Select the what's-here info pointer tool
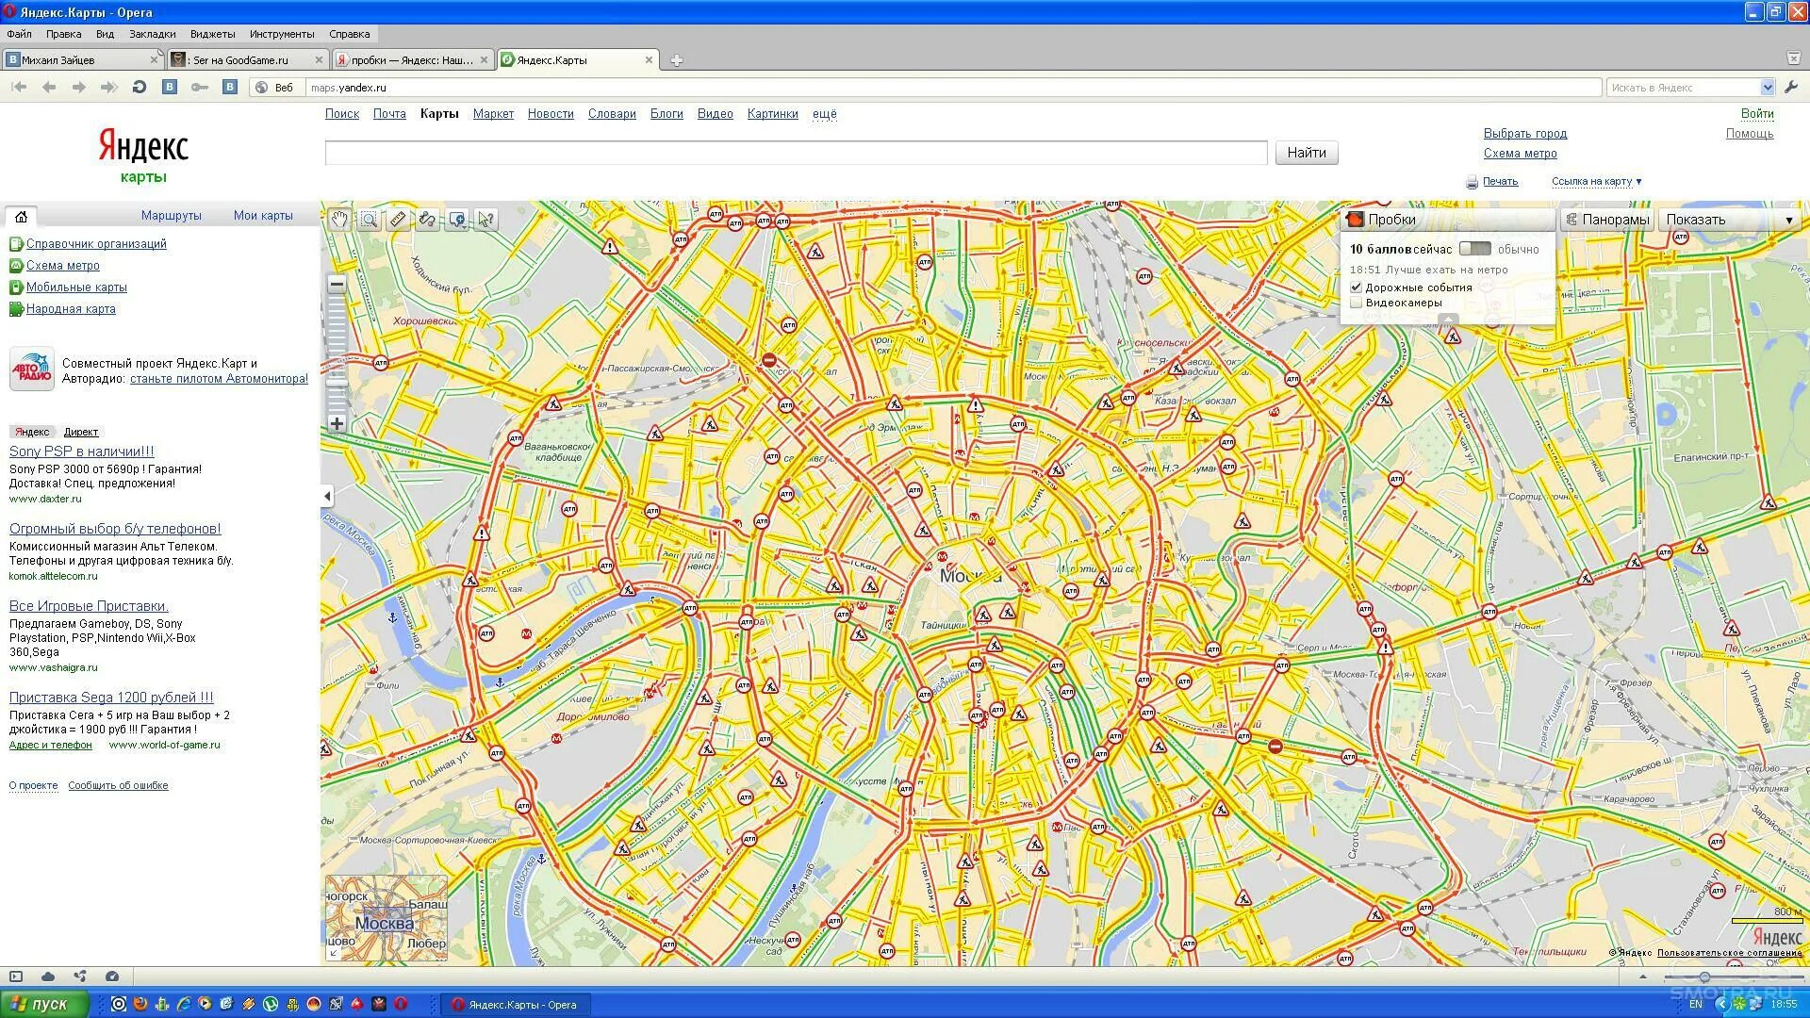Viewport: 1810px width, 1018px height. coord(486,220)
